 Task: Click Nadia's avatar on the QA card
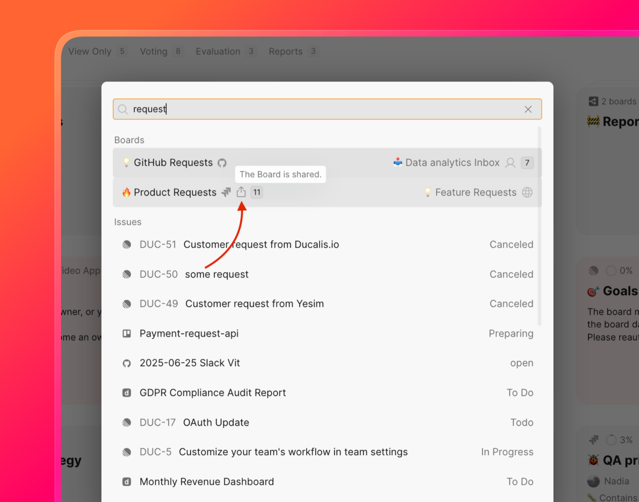[x=593, y=481]
